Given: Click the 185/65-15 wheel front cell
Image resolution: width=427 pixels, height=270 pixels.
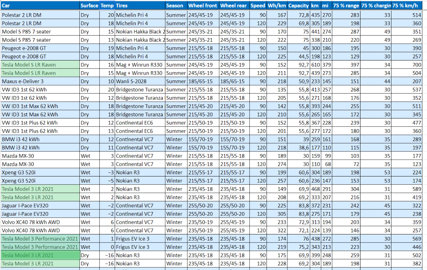Looking at the screenshot, I should tap(202, 81).
